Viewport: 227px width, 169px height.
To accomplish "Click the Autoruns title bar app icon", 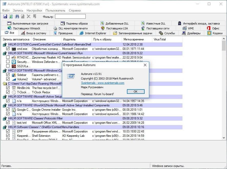I will point(4,4).
